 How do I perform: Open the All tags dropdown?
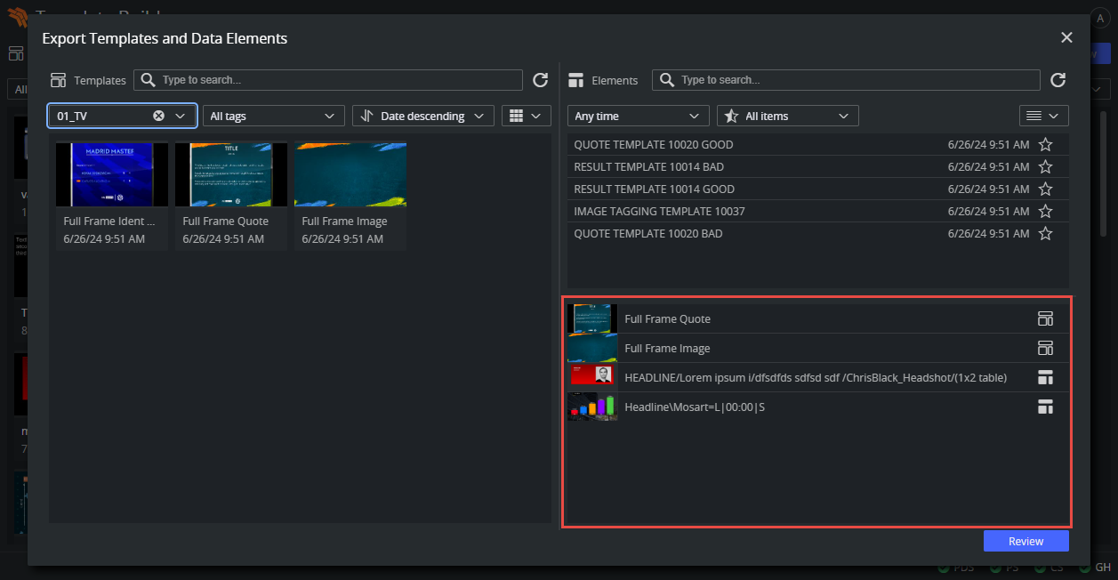click(273, 116)
